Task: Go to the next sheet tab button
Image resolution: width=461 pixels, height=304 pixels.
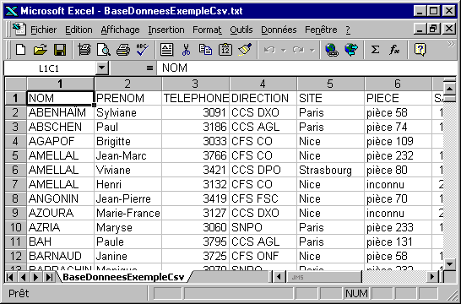Action: tap(35, 277)
